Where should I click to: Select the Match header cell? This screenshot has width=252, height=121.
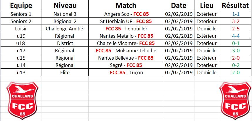pos(126,6)
